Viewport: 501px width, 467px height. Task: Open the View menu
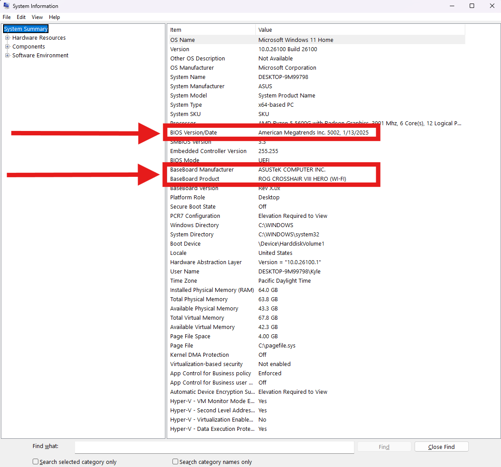pyautogui.click(x=37, y=17)
